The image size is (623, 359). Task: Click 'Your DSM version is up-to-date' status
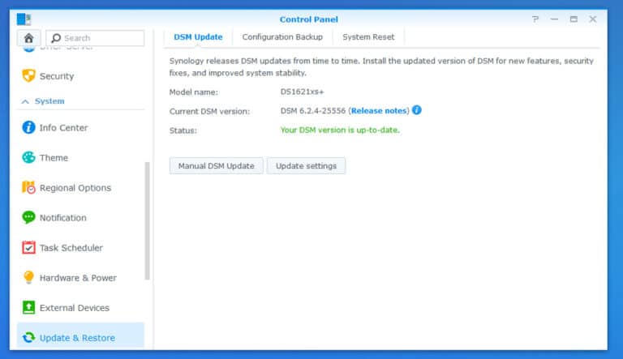340,130
